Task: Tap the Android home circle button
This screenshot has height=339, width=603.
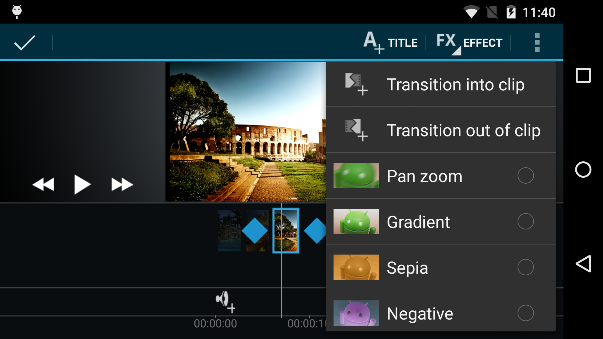Action: [x=583, y=169]
